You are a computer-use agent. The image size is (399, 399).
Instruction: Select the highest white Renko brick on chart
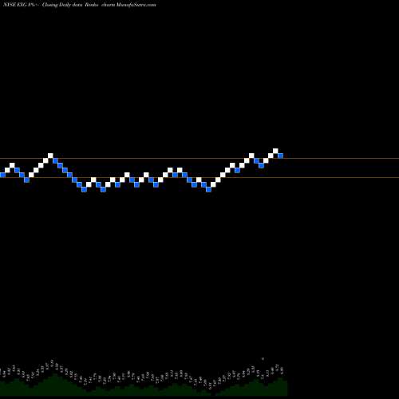tap(275, 151)
